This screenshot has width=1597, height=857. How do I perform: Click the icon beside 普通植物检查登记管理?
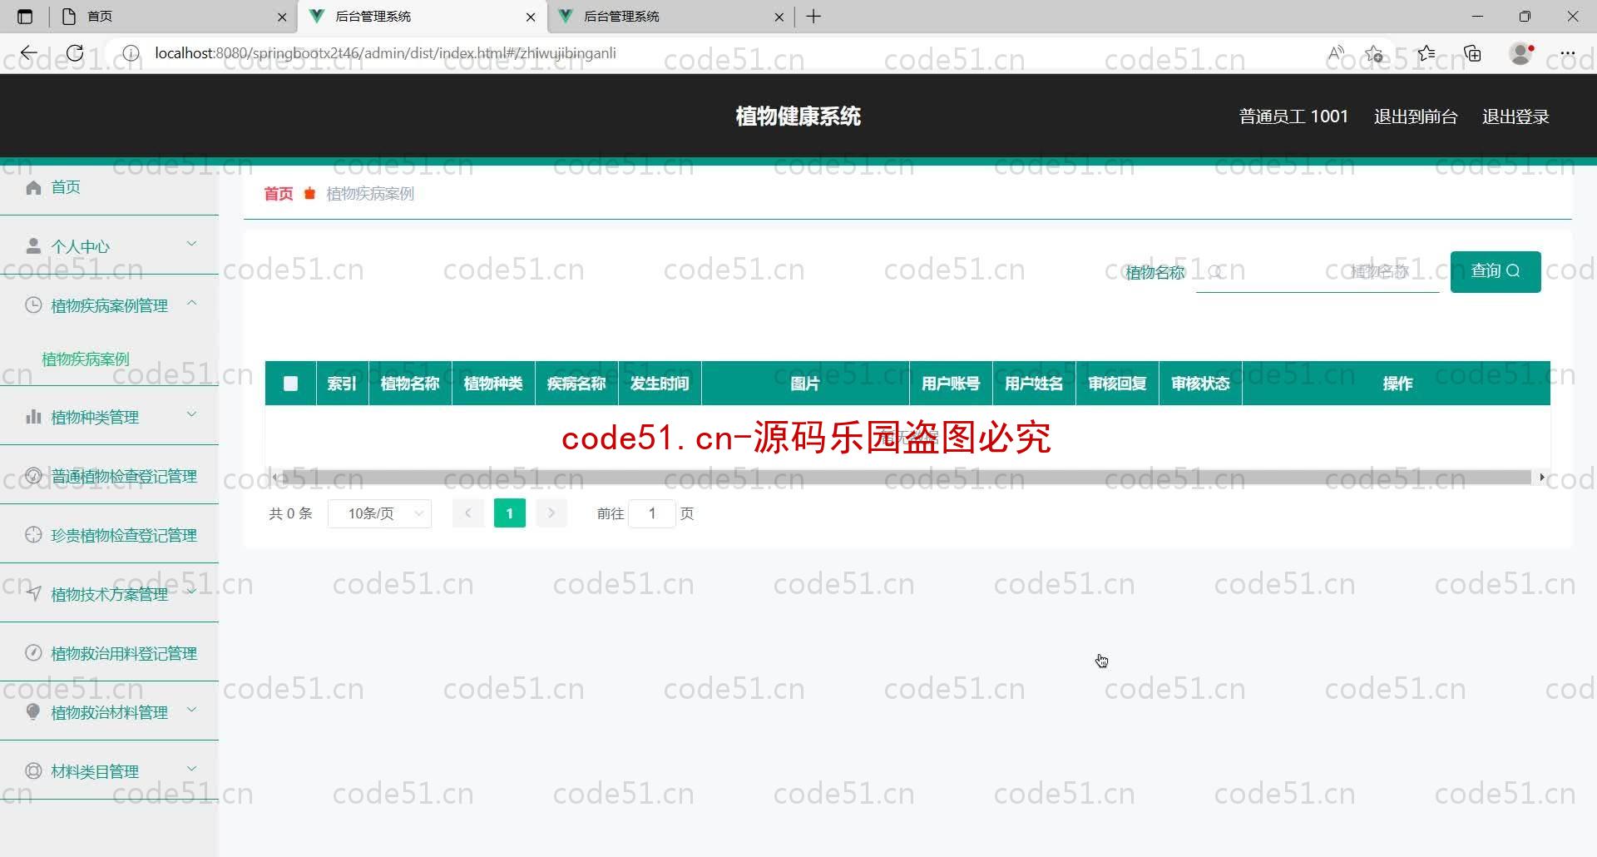33,476
